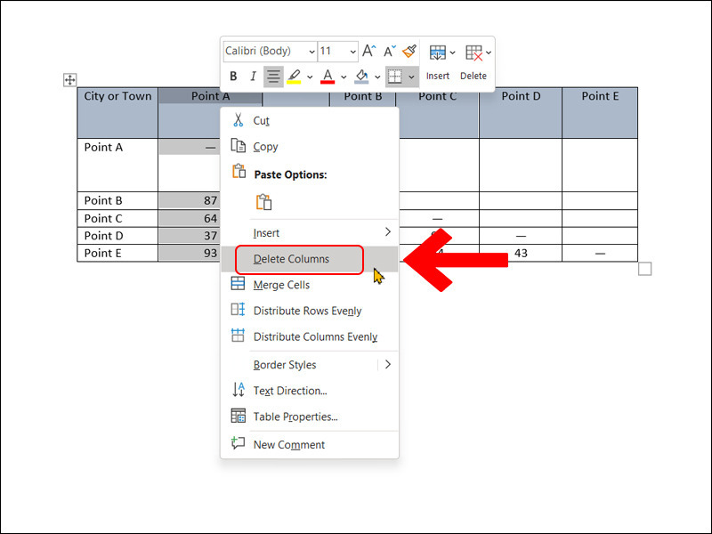Click the red font color icon
This screenshot has height=534, width=712.
tap(328, 77)
